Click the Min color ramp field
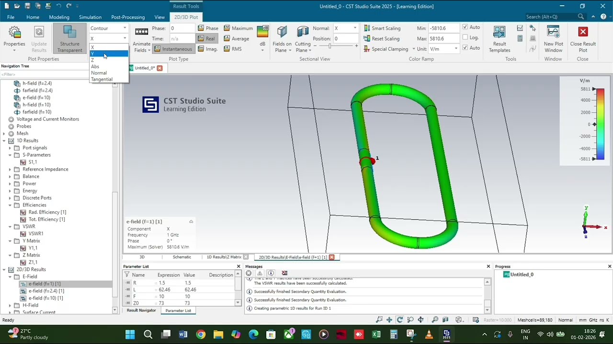The image size is (613, 344). 444,28
